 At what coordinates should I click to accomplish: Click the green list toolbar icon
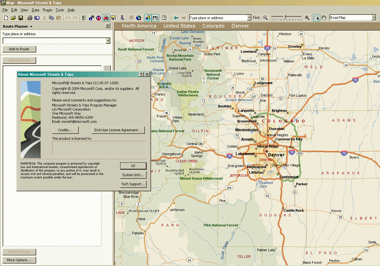point(84,18)
